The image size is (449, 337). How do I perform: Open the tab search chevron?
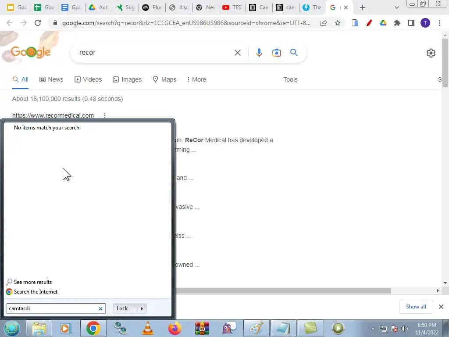coord(396,7)
